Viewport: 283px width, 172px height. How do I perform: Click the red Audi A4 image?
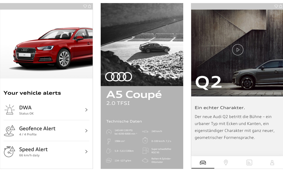point(53,48)
